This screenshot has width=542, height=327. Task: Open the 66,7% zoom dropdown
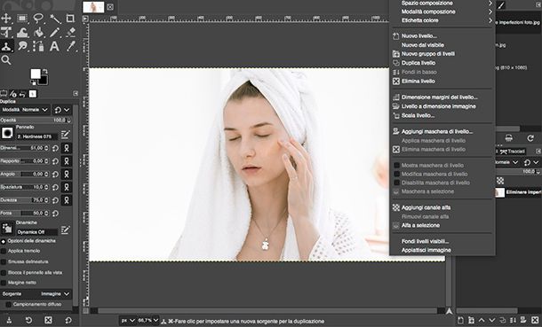148,321
